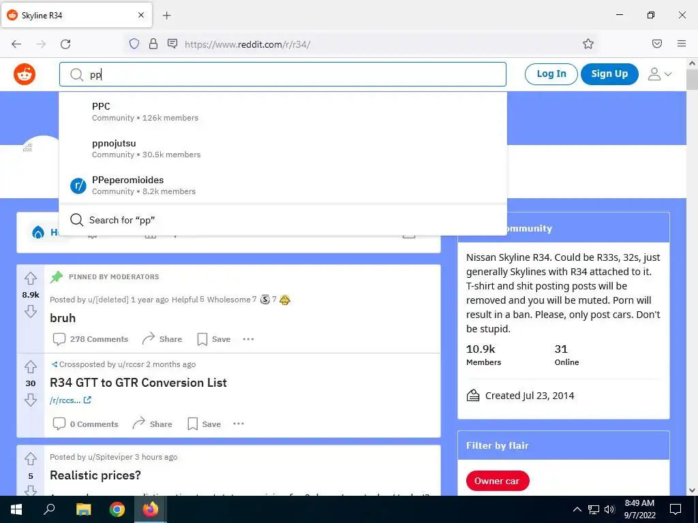Click the Created Jul 23, 2014 text
This screenshot has width=698, height=523.
pos(529,396)
